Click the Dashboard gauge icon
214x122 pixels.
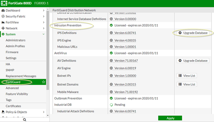[3, 11]
